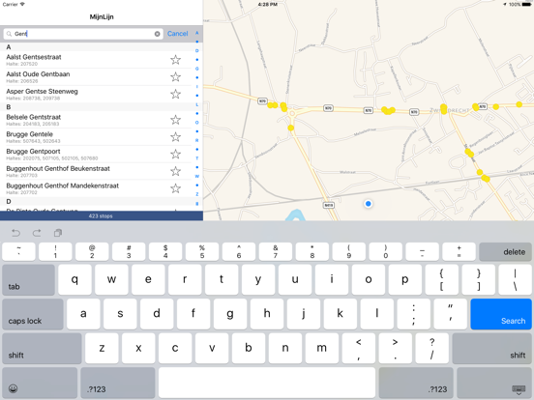Dismiss keyboard with hide-keyboard key
This screenshot has width=534, height=400.
tap(494, 383)
